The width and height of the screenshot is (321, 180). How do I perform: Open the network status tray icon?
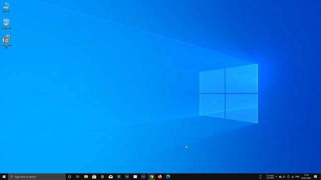pos(292,176)
